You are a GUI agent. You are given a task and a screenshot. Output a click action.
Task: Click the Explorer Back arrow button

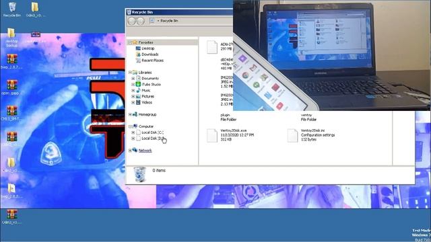click(132, 21)
